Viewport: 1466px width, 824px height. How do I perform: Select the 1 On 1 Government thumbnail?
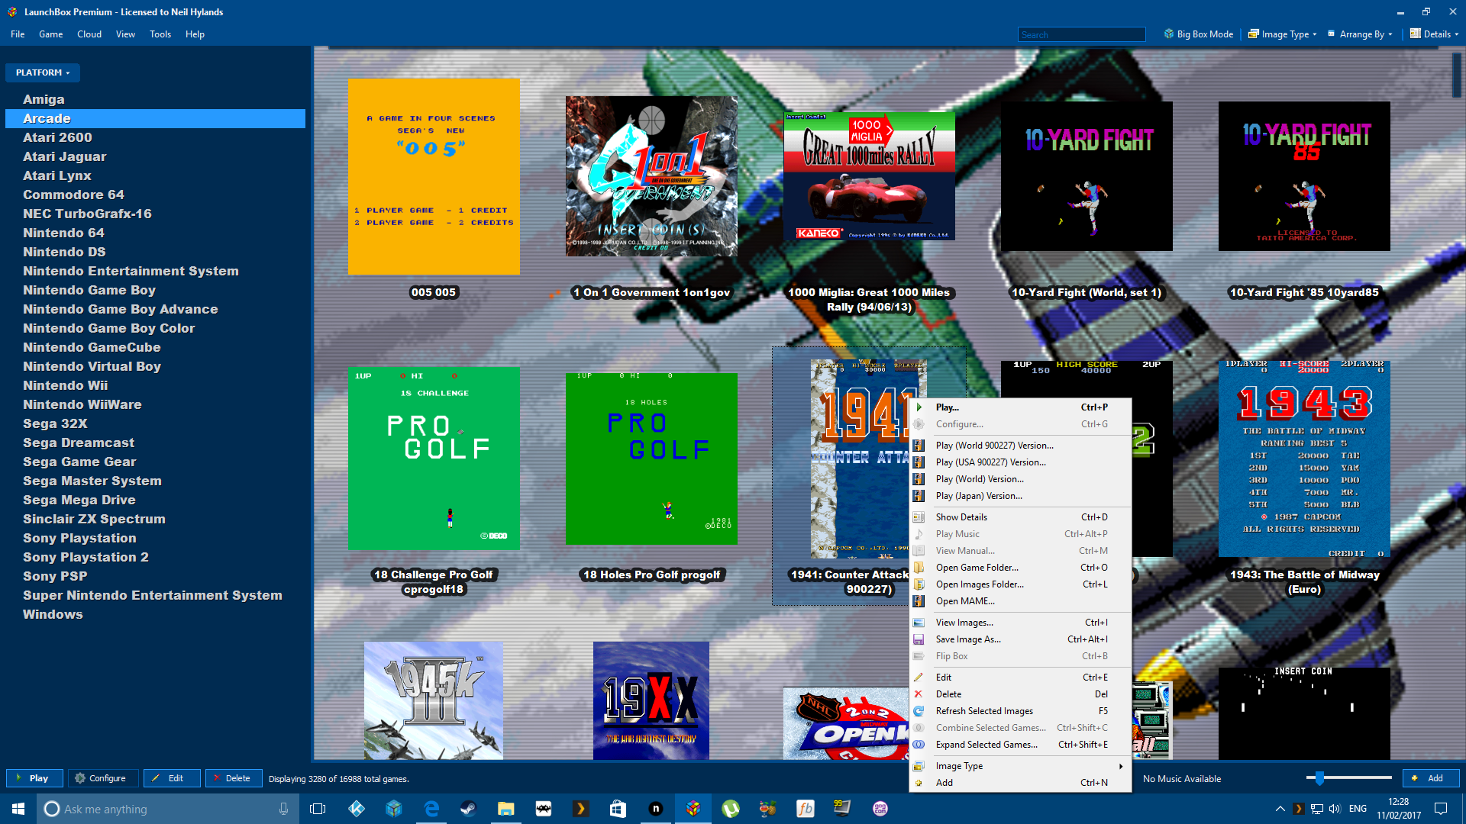651,176
